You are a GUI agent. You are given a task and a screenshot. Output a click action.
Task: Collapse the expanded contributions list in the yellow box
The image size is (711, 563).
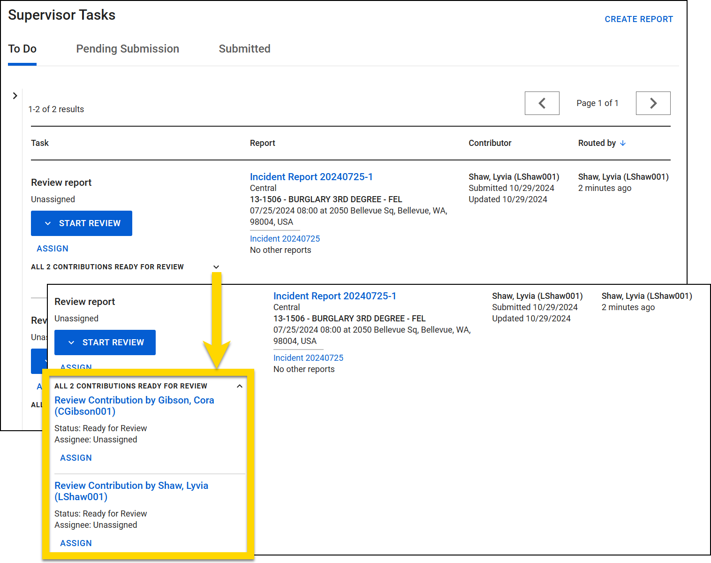[x=239, y=386]
